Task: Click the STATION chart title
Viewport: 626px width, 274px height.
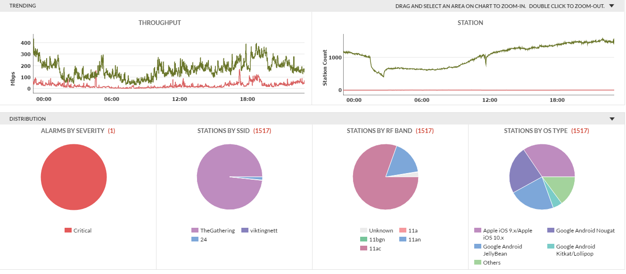Action: click(470, 23)
